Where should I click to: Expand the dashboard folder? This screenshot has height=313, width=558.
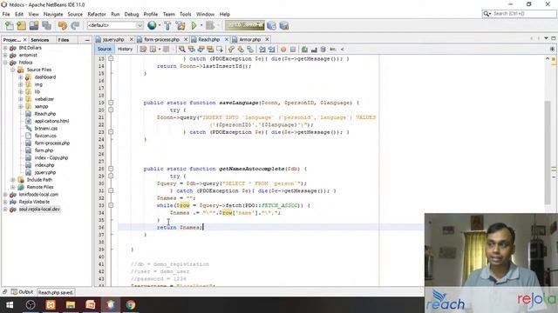(x=21, y=77)
